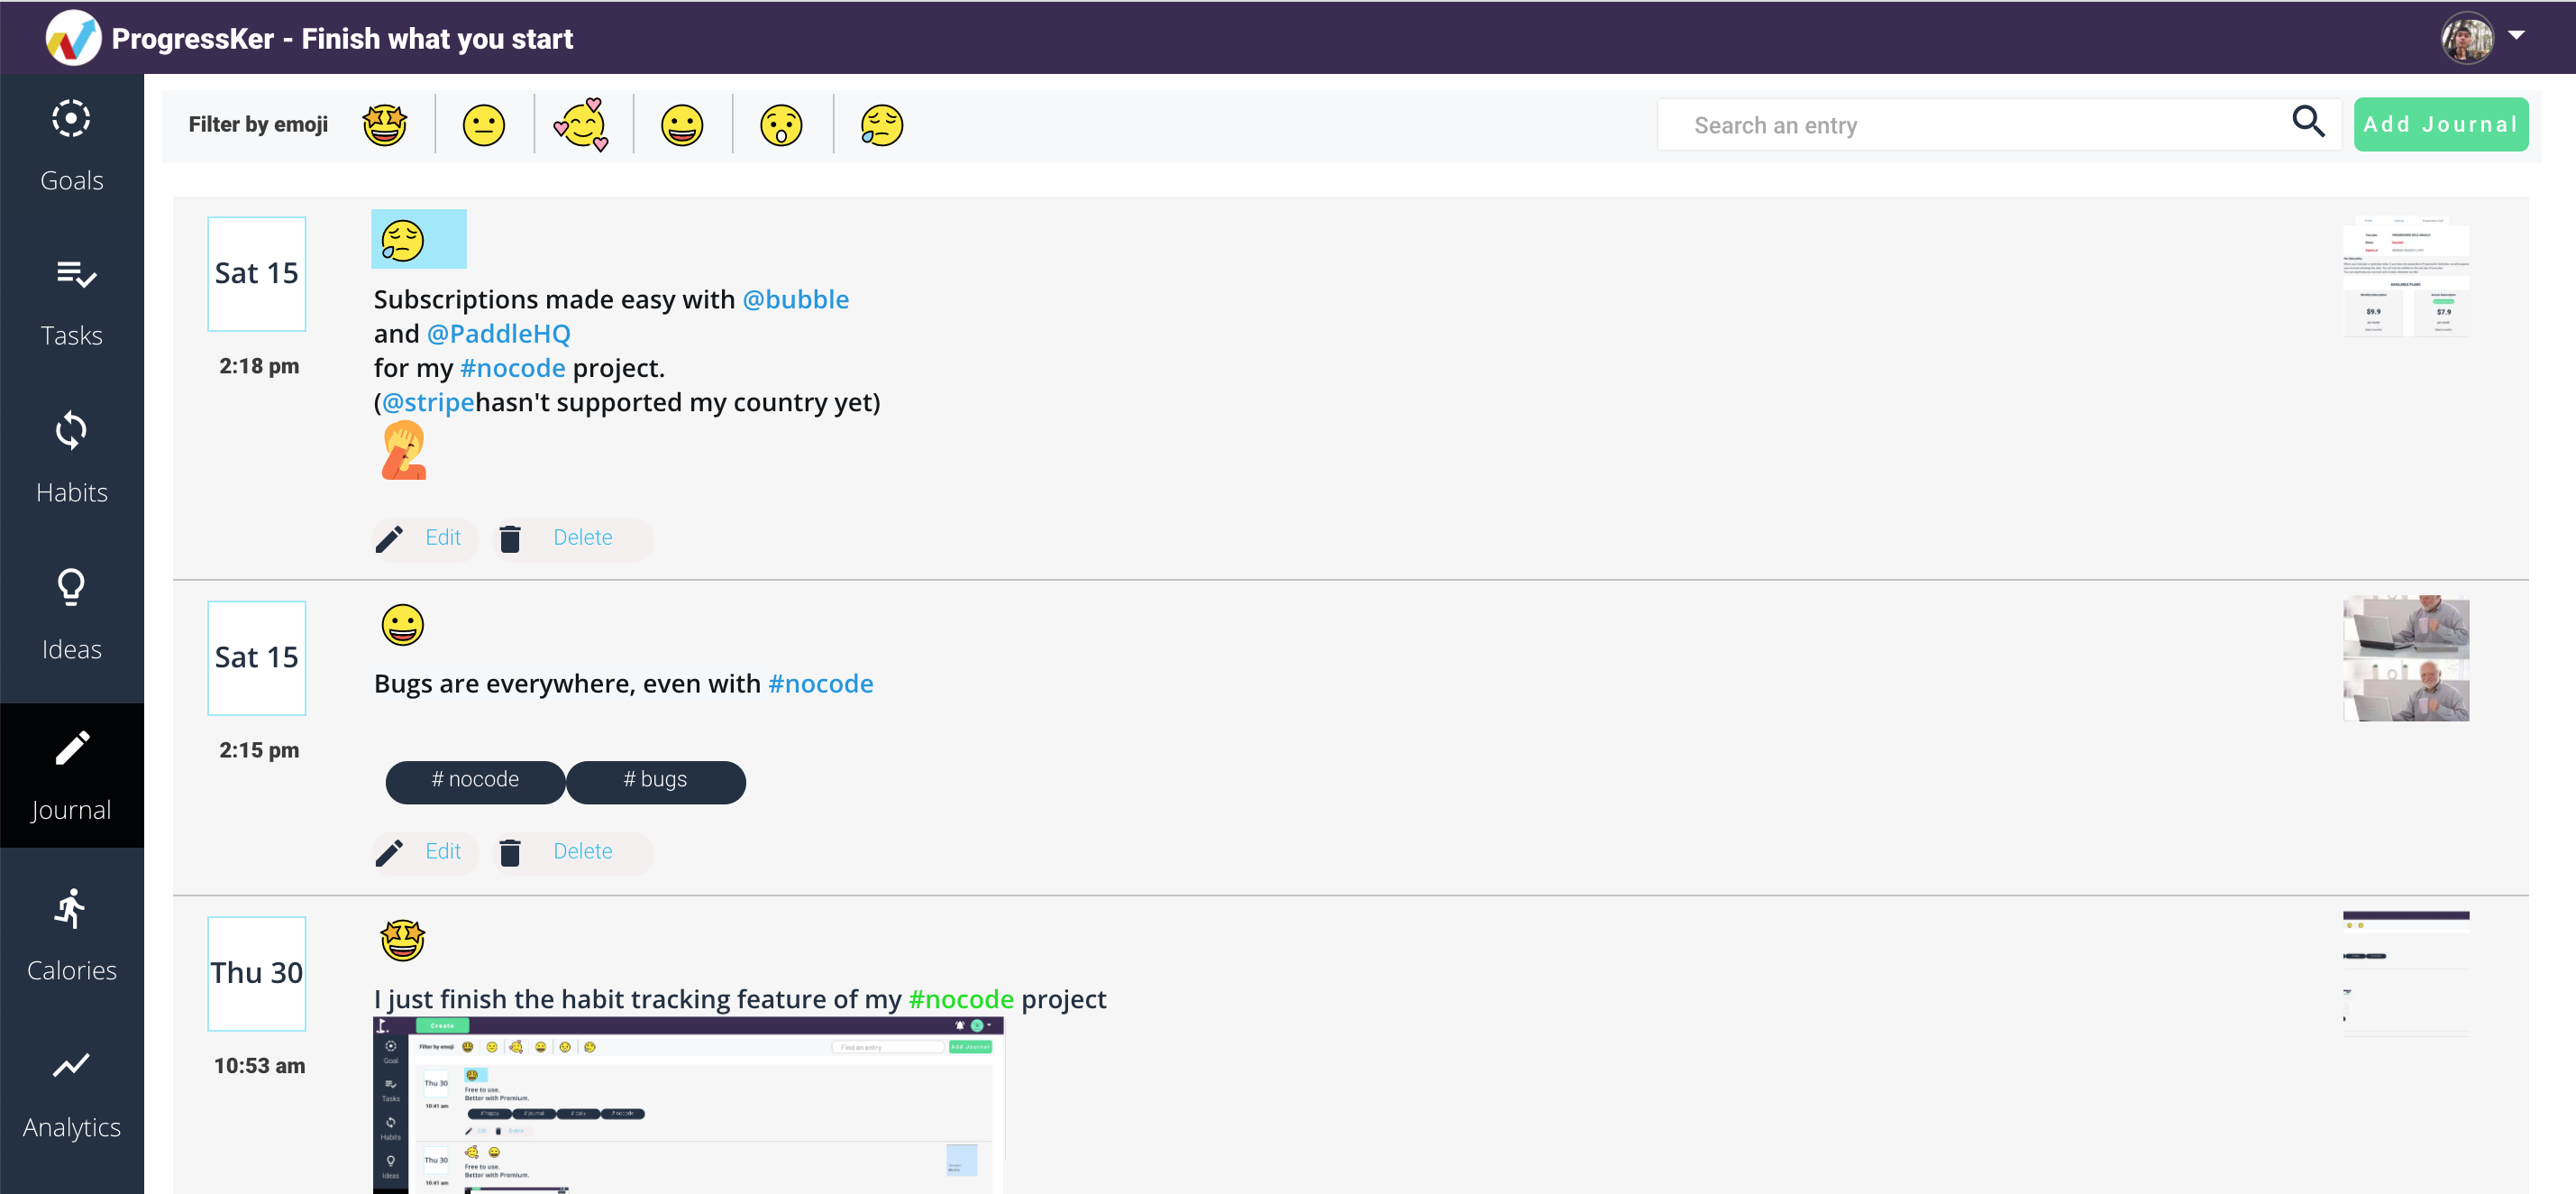
Task: Filter by smiling face with hearts emoji
Action: point(582,125)
